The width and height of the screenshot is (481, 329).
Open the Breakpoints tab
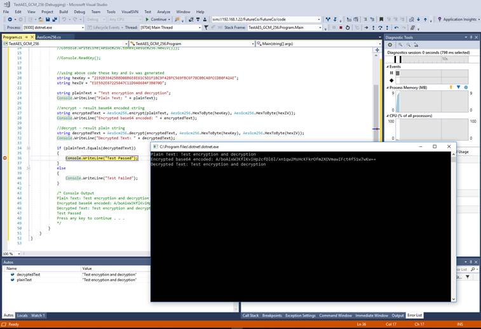[x=272, y=316]
